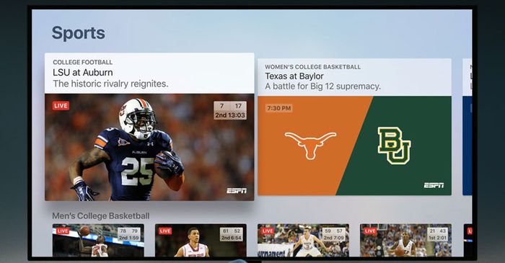Viewport: 505px width, 263px height.
Task: Open basketball game with 21–43 score
Action: click(x=405, y=240)
